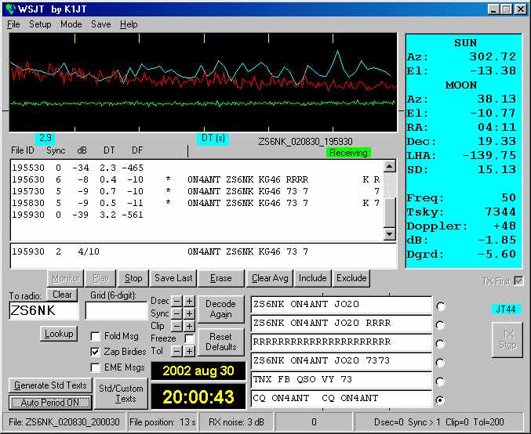Open the Setup menu
The width and height of the screenshot is (531, 434).
pyautogui.click(x=40, y=24)
